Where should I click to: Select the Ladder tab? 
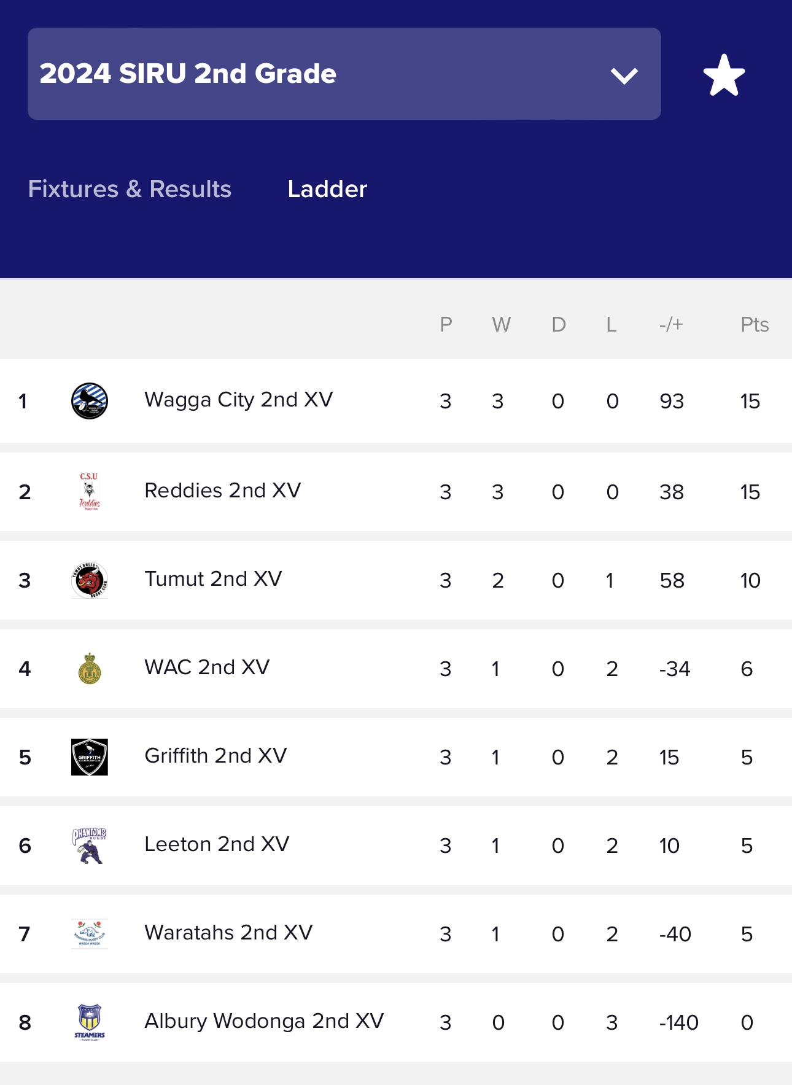click(327, 189)
